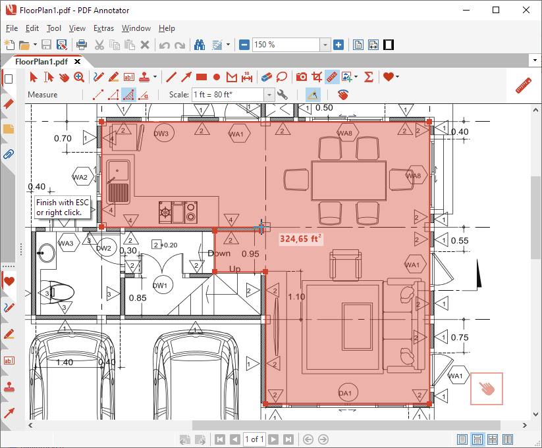542x448 pixels.
Task: Expand the Insert Image dropdown arrow
Action: coord(356,77)
